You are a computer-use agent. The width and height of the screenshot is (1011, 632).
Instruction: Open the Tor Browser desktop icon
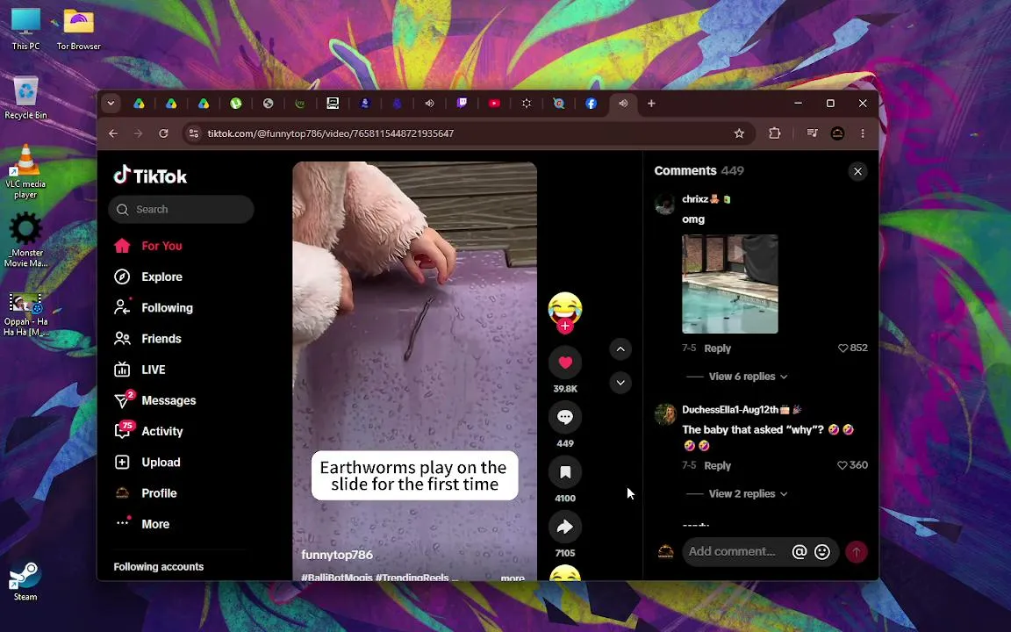pyautogui.click(x=79, y=30)
